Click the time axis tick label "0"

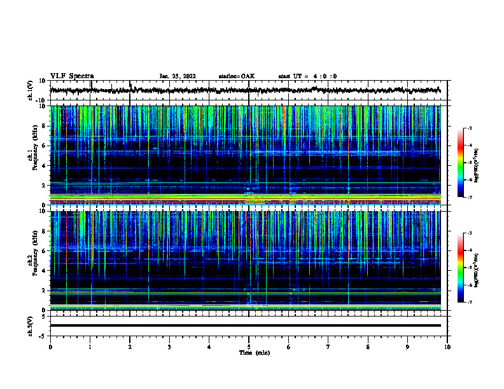tap(50, 347)
